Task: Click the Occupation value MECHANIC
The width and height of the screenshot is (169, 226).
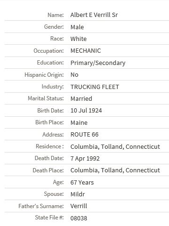Action: (86, 51)
